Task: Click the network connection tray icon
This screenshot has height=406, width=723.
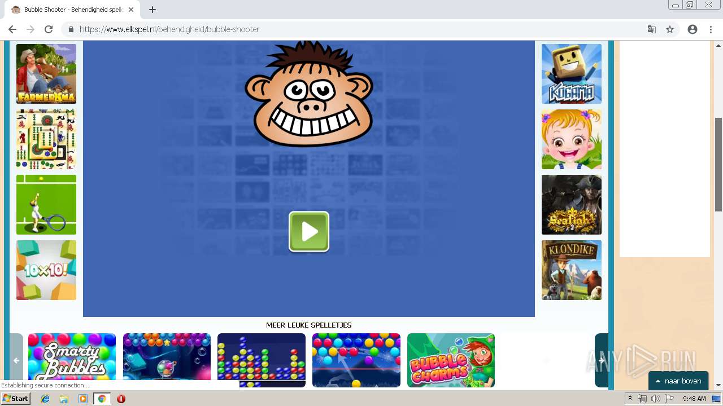Action: pyautogui.click(x=642, y=399)
